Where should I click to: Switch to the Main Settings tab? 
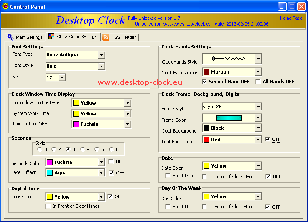pos(25,37)
